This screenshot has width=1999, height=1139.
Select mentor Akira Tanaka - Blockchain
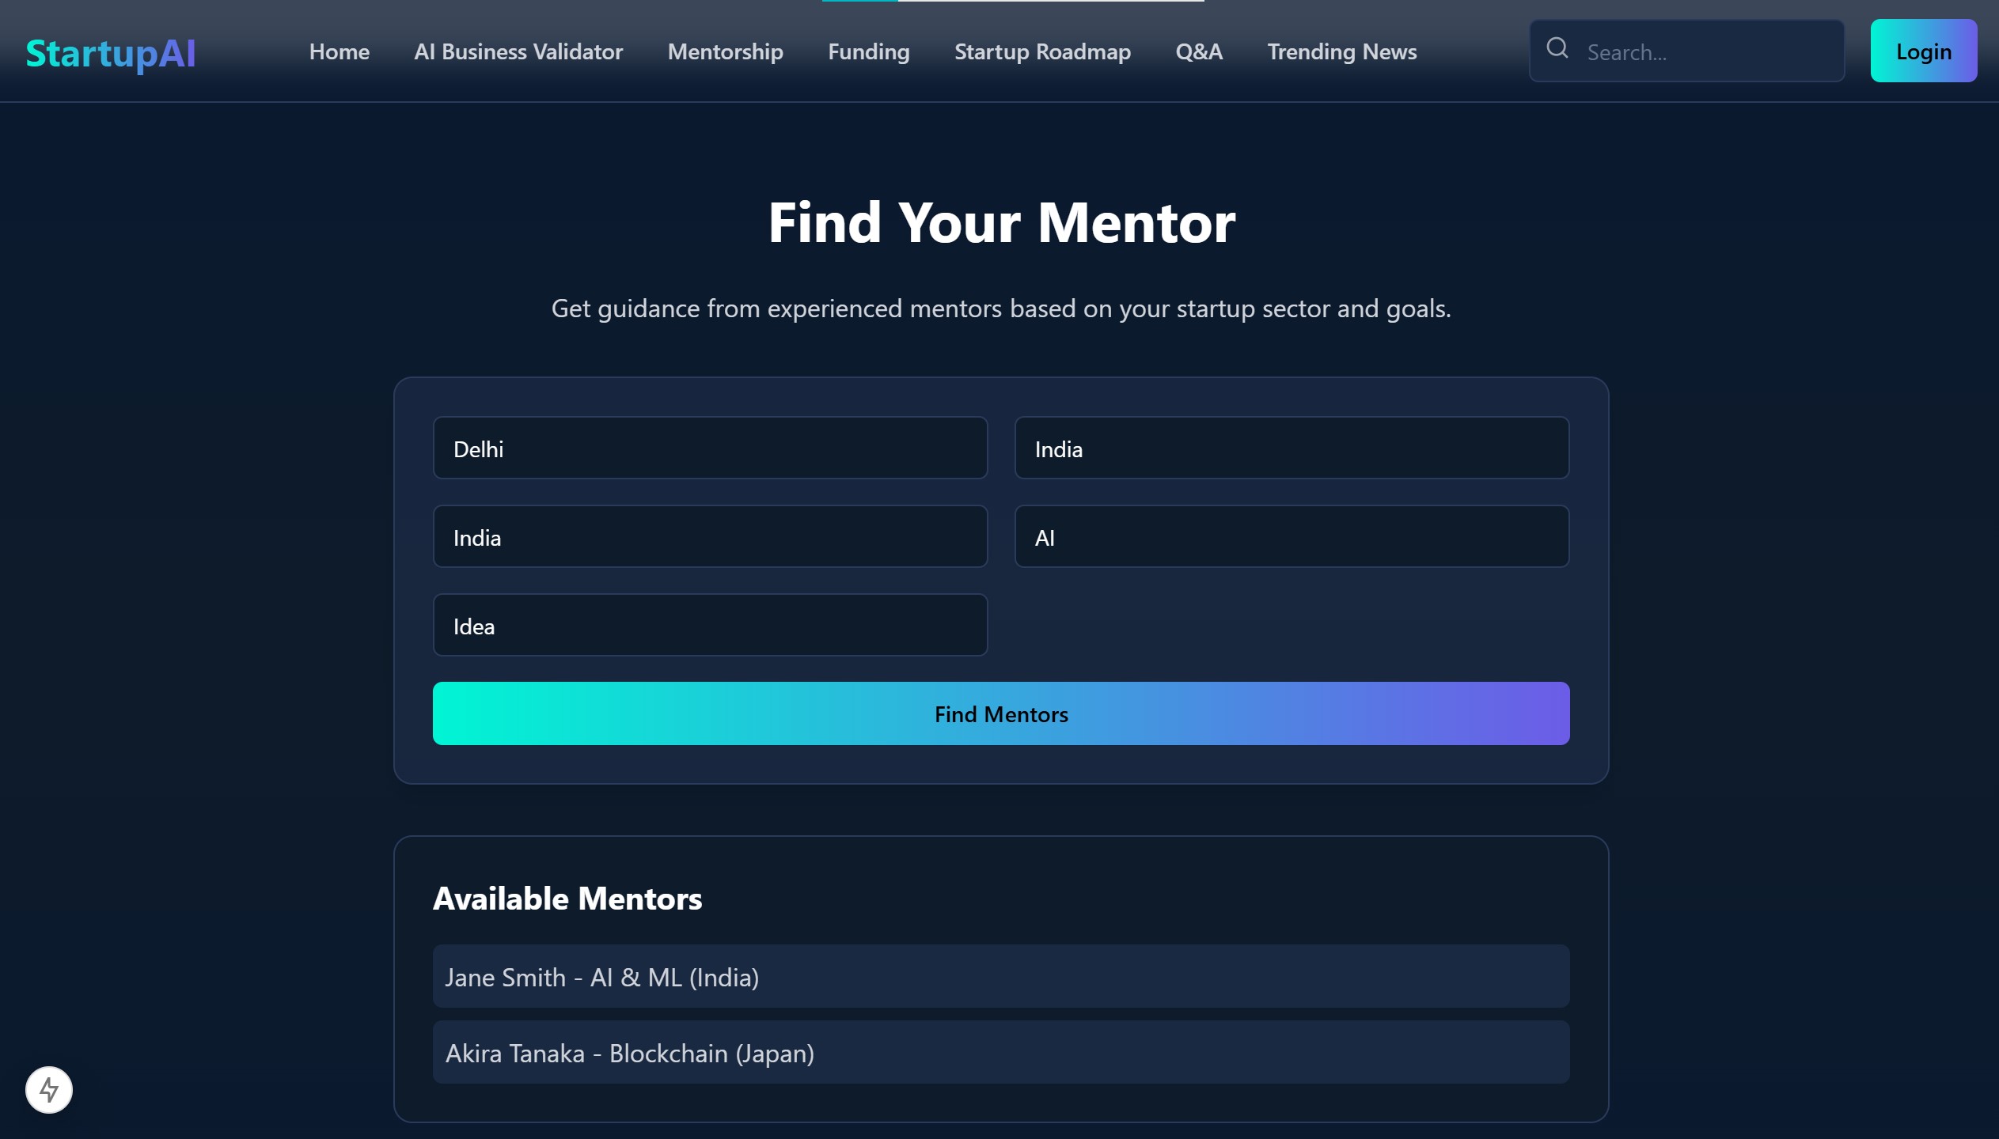tap(1000, 1053)
